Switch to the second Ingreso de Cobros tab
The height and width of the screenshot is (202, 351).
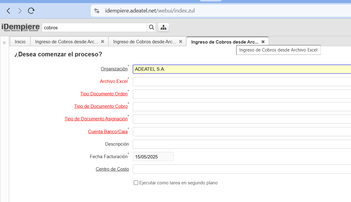coord(144,42)
